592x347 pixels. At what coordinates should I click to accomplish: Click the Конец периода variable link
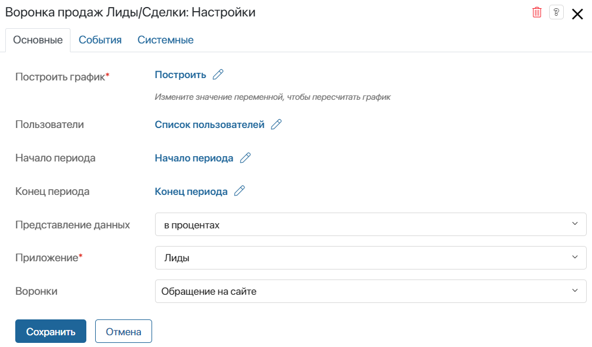(x=191, y=191)
